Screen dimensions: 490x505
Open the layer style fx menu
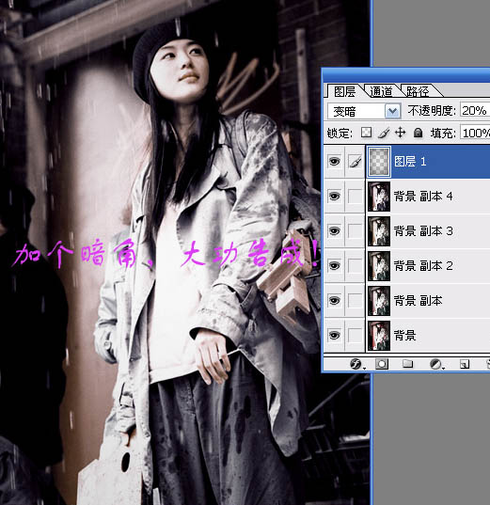356,364
